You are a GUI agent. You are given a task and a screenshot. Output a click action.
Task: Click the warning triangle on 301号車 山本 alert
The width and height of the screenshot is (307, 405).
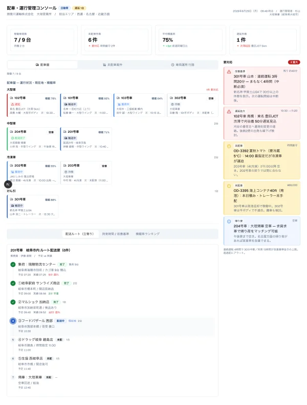(229, 72)
